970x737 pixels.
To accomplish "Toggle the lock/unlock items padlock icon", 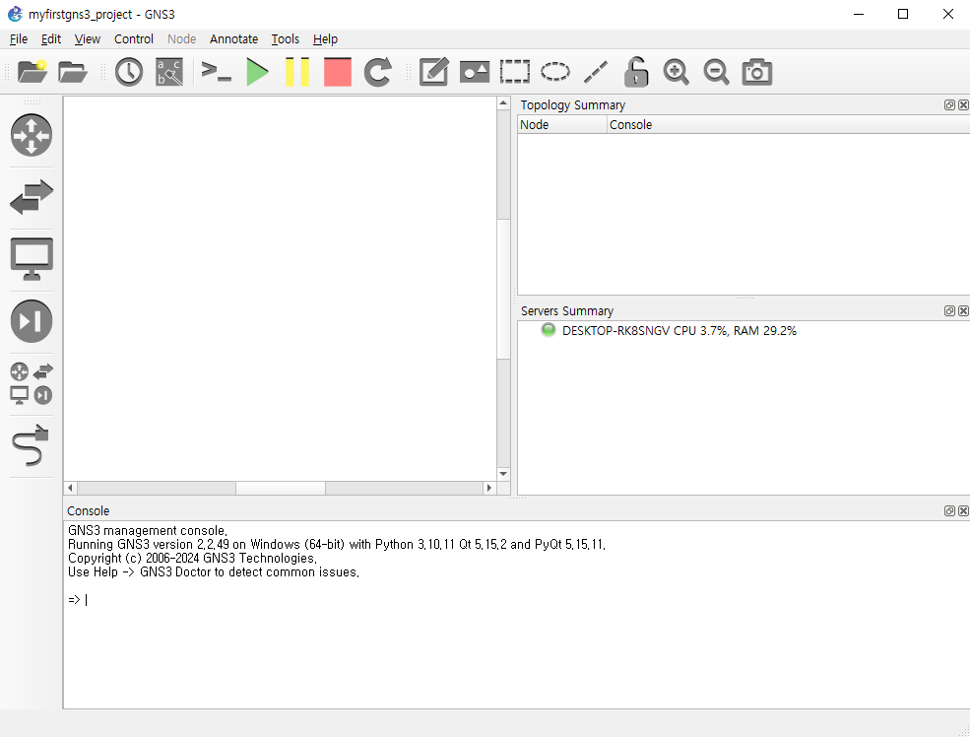I will click(636, 72).
